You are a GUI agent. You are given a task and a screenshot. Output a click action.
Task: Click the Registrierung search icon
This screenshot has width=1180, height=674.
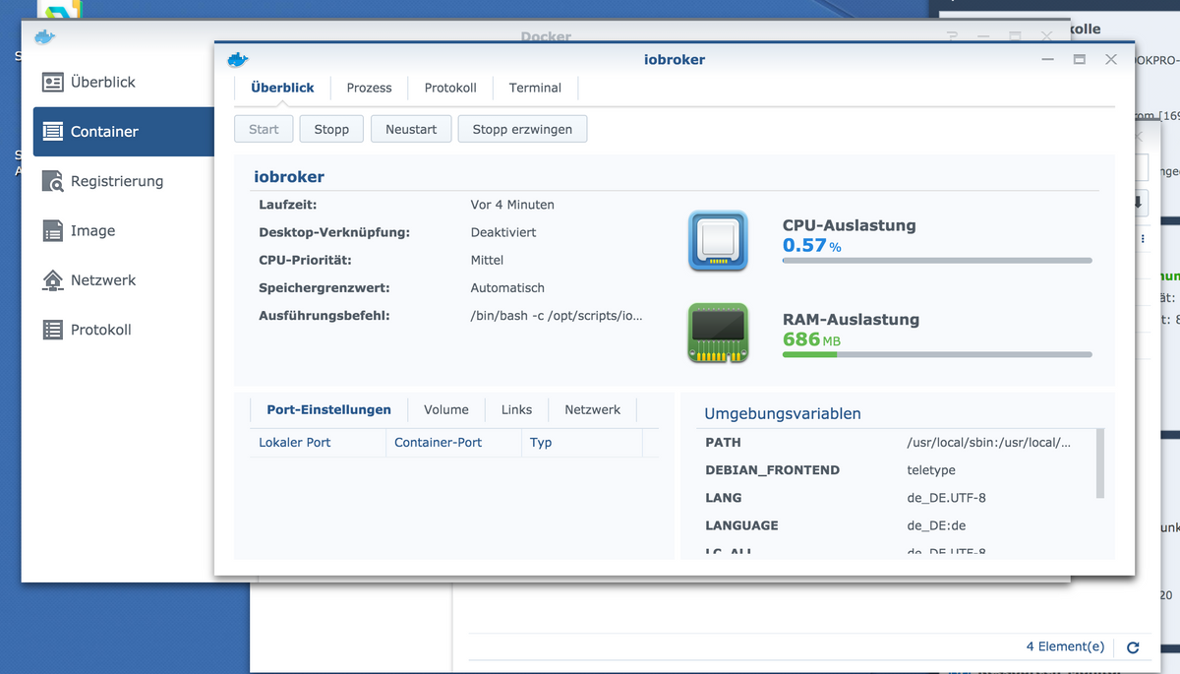click(53, 181)
